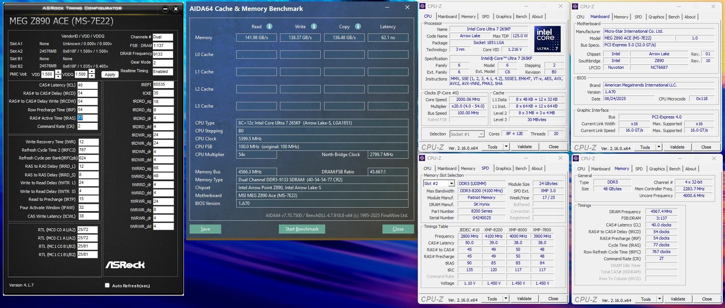Expand the Socket #1 selection dropdown

tap(481, 134)
